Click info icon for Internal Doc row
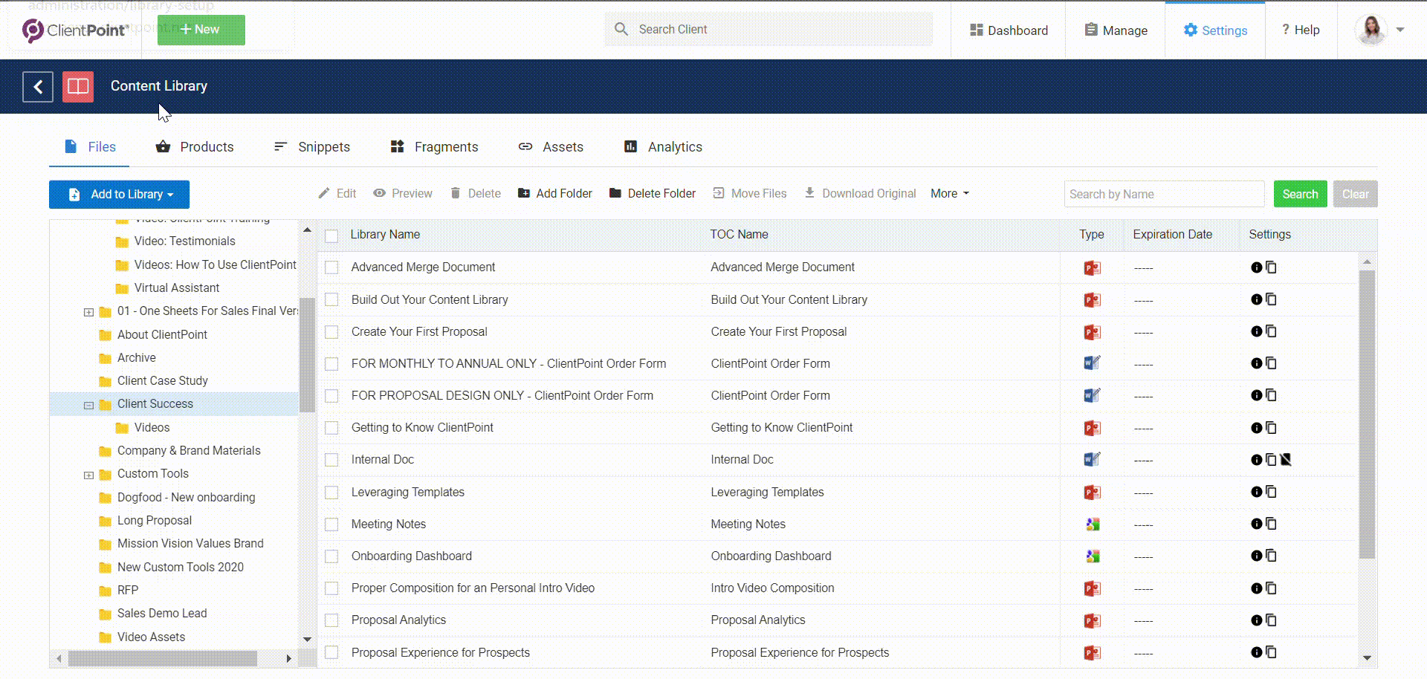Screen dimensions: 1427x679 click(1257, 460)
